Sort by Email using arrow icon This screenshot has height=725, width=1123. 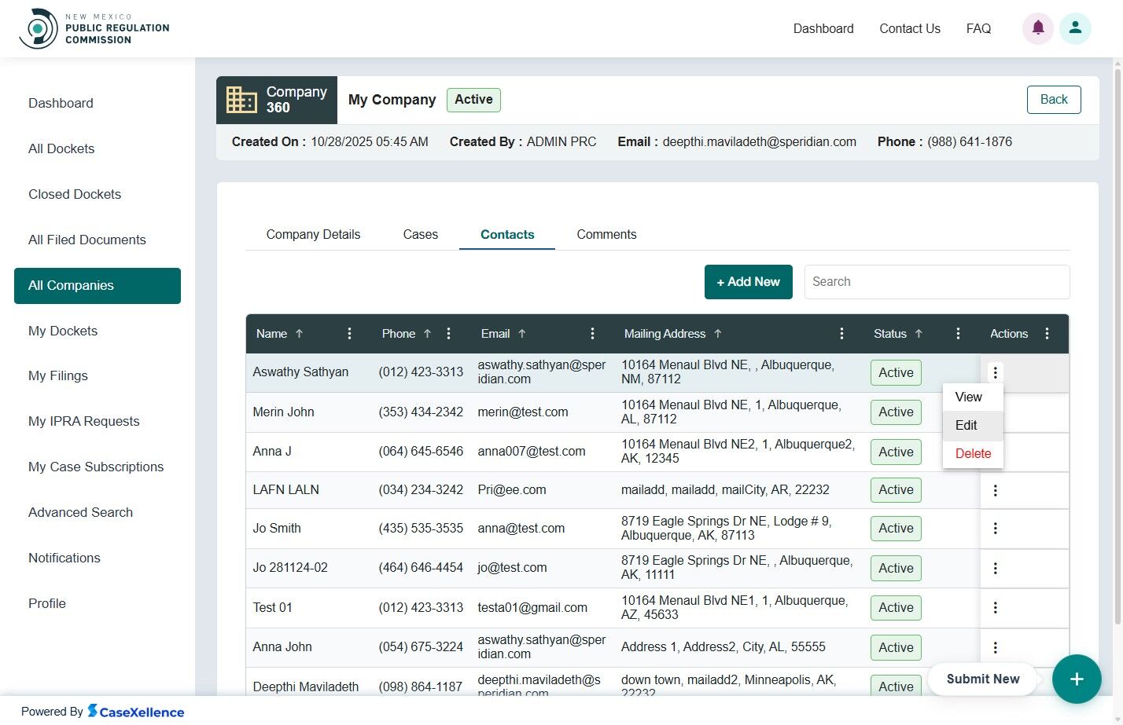521,334
